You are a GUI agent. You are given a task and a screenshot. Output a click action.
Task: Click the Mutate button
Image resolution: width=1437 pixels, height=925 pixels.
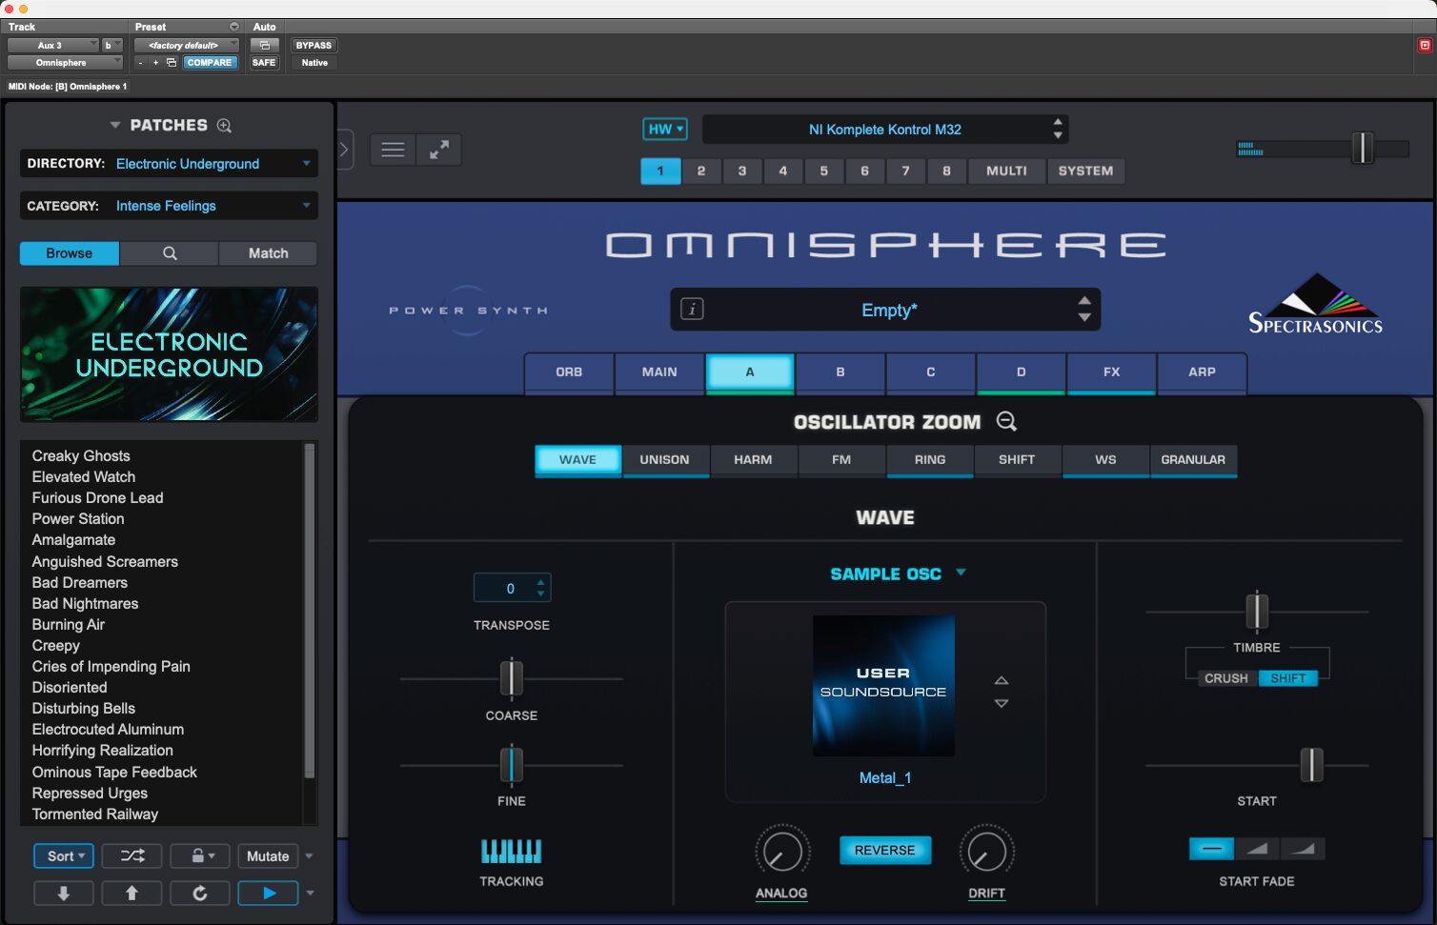pyautogui.click(x=268, y=855)
